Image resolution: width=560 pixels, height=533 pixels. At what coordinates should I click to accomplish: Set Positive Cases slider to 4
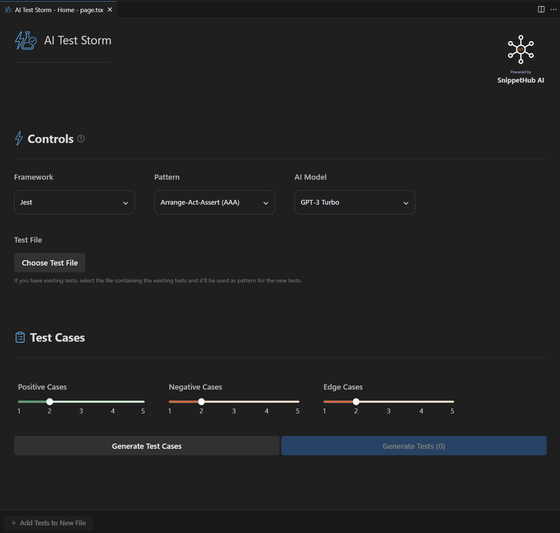coord(113,402)
